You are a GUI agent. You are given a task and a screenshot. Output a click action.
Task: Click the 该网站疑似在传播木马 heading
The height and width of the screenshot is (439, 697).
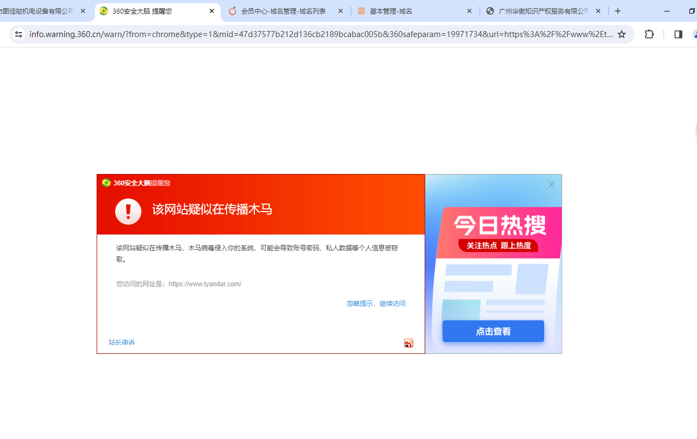click(x=212, y=209)
